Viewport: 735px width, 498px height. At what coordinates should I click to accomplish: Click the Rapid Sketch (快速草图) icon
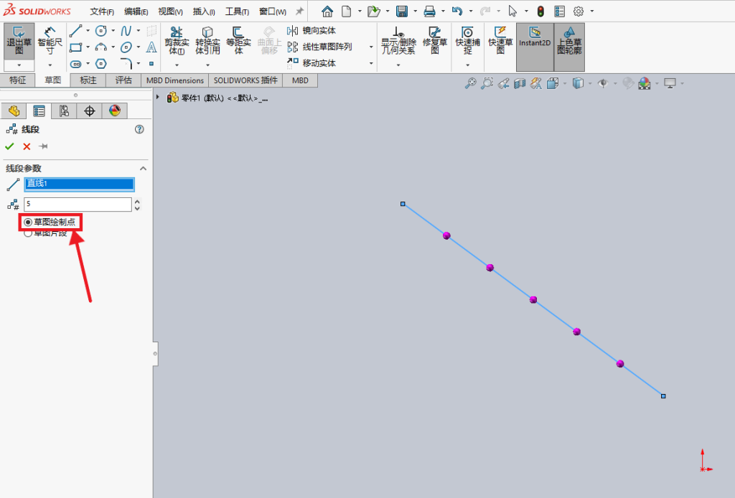(x=500, y=41)
